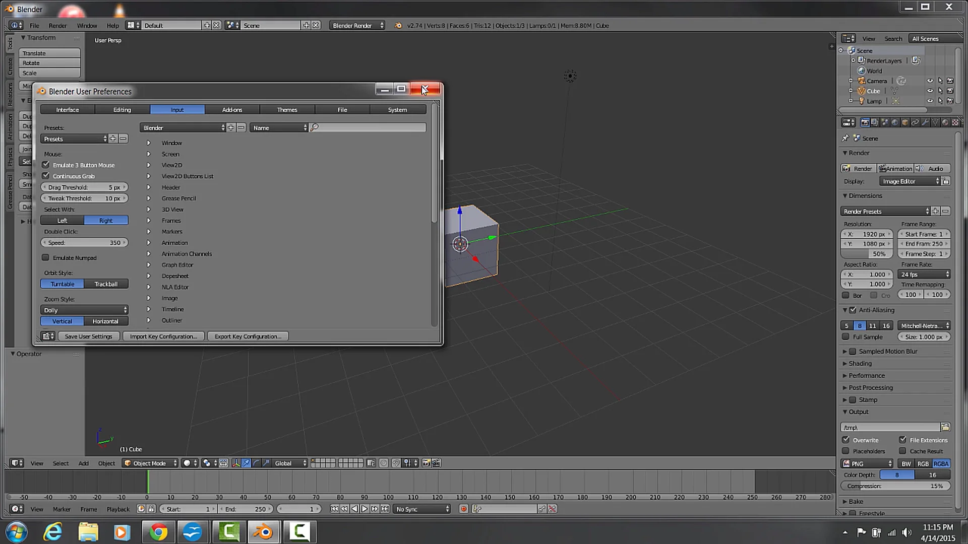
Task: Open the Material properties sphere icon
Action: [x=945, y=122]
